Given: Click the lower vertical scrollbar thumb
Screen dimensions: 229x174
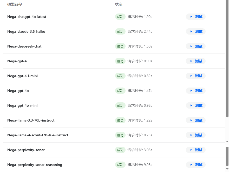Looking at the screenshot, I should pos(227,157).
